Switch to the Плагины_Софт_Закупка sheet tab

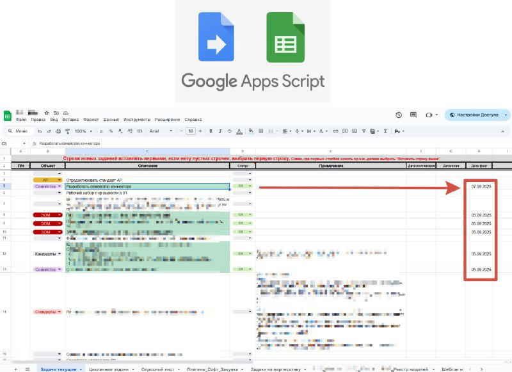[215, 369]
